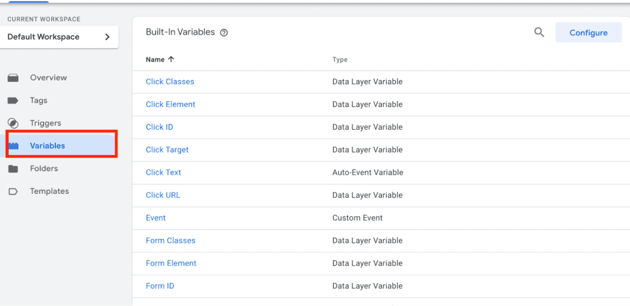Open the Click ID variable
The height and width of the screenshot is (306, 630).
point(159,127)
